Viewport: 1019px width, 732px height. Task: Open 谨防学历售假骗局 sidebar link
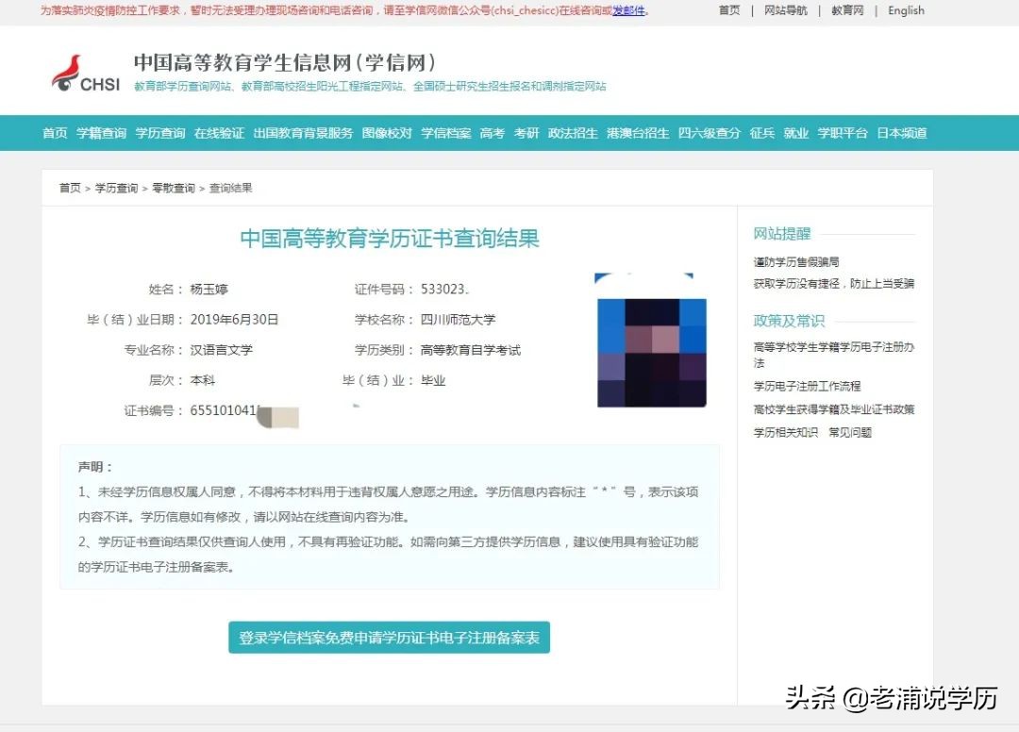pos(795,261)
